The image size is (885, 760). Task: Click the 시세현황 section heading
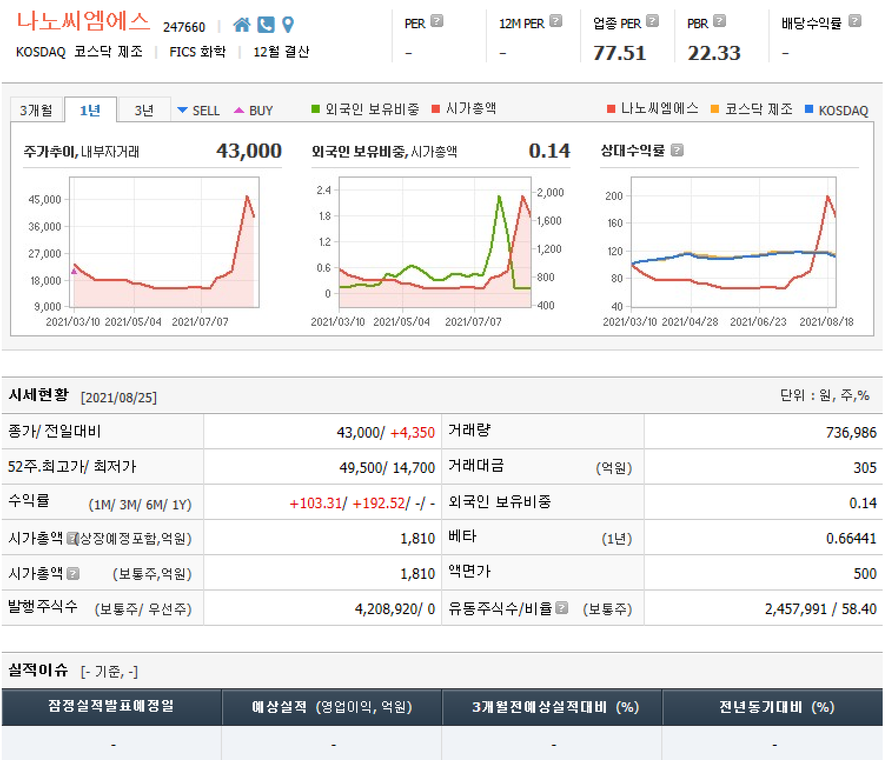pyautogui.click(x=39, y=395)
